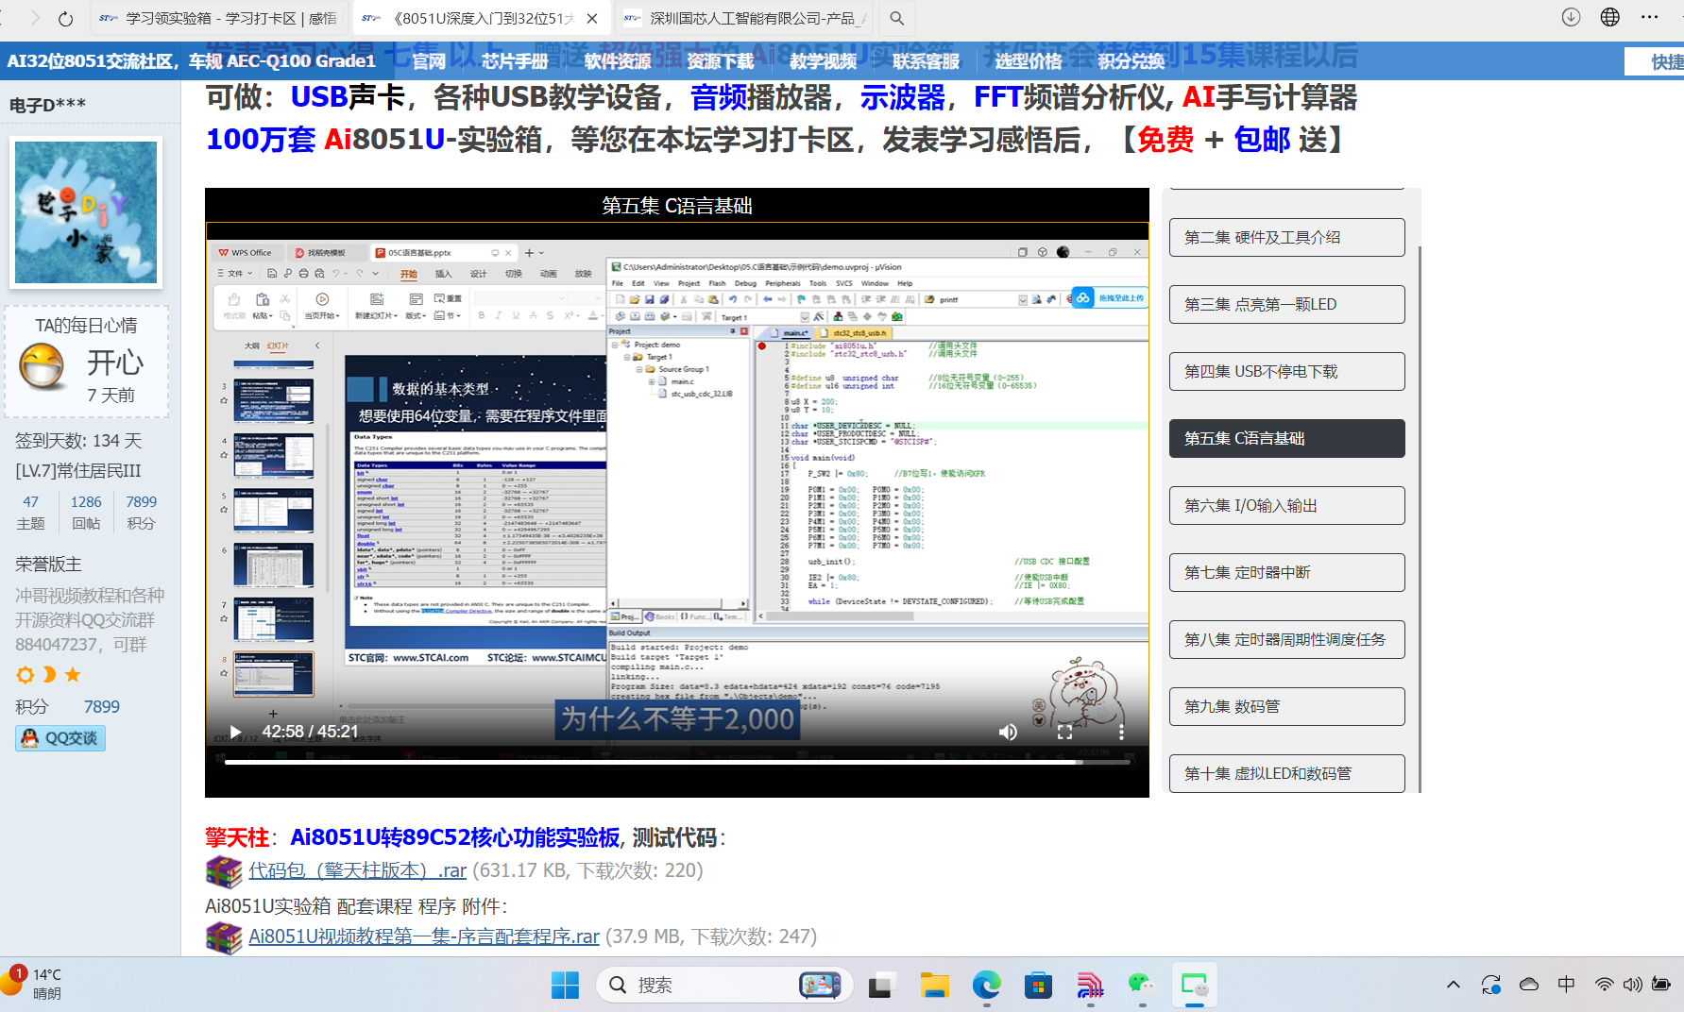Open the red striped app icon in the taskbar
This screenshot has width=1684, height=1012.
1090,985
